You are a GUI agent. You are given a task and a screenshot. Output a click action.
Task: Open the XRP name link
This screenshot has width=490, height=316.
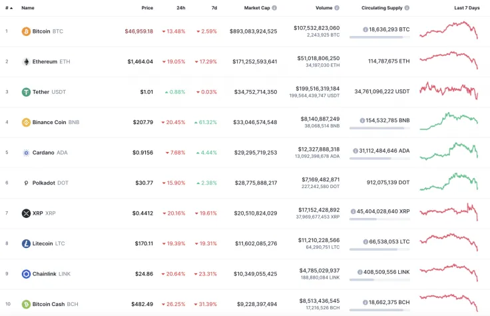tap(44, 213)
